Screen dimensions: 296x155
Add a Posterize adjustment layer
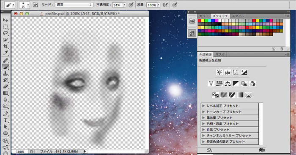[224, 95]
